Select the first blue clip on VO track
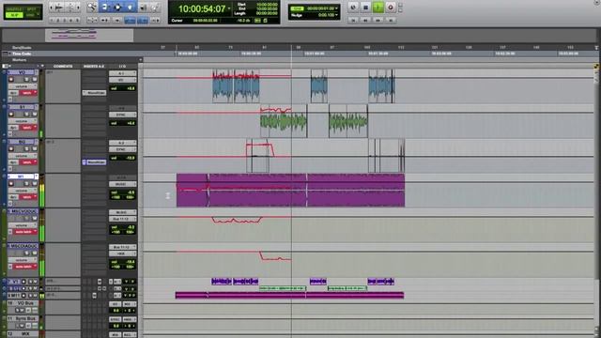Image resolution: width=601 pixels, height=338 pixels. [223, 86]
